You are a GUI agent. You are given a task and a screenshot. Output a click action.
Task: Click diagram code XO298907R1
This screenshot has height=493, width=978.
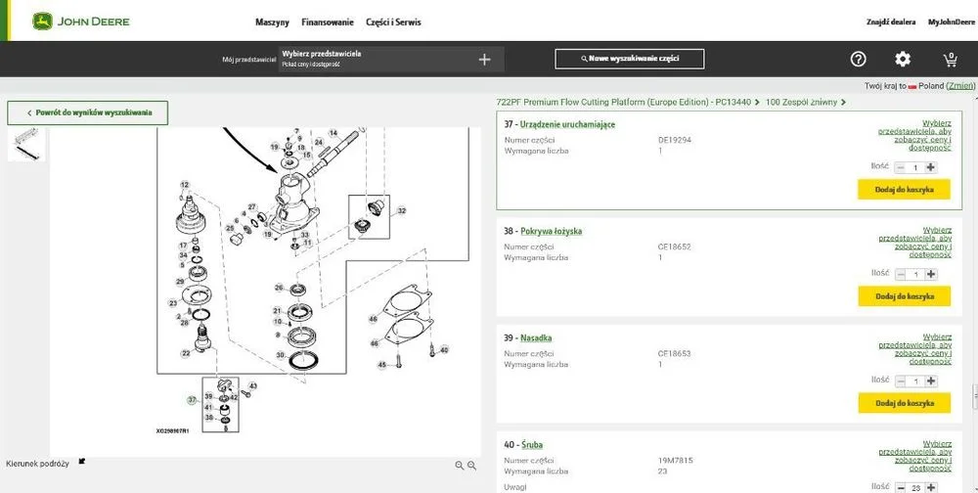173,430
